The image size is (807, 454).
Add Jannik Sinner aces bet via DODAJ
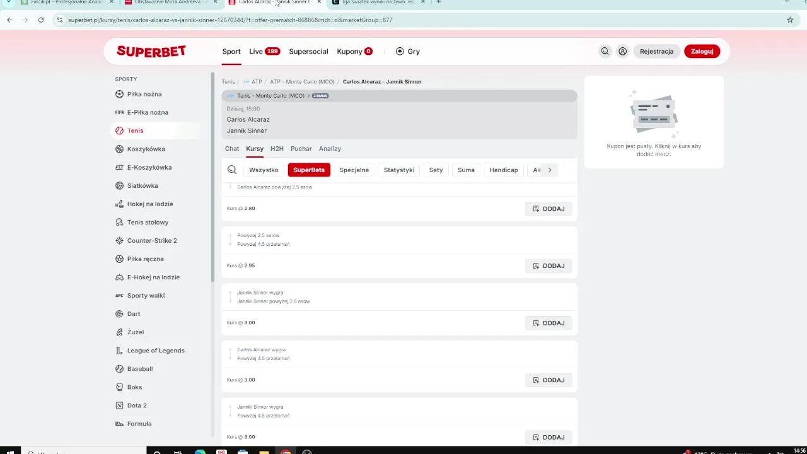549,323
